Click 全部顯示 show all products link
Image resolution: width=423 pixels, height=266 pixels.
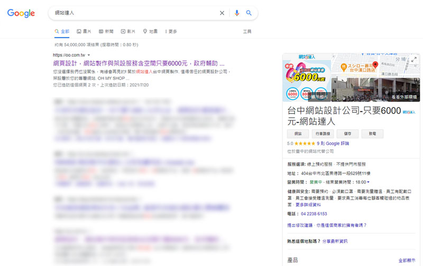(x=407, y=260)
